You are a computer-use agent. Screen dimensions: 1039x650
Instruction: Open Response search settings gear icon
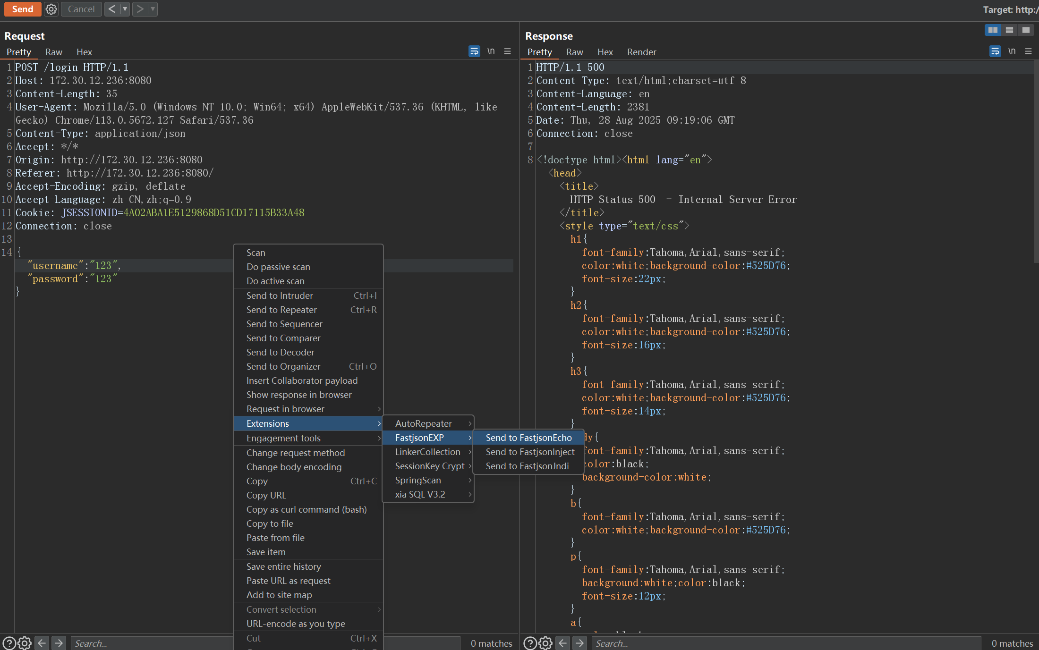coord(545,643)
